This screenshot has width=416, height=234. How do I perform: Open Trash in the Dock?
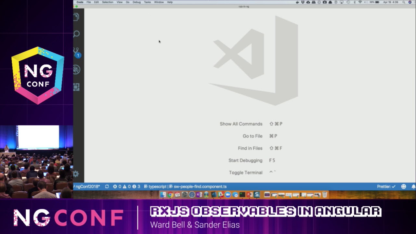click(x=325, y=195)
